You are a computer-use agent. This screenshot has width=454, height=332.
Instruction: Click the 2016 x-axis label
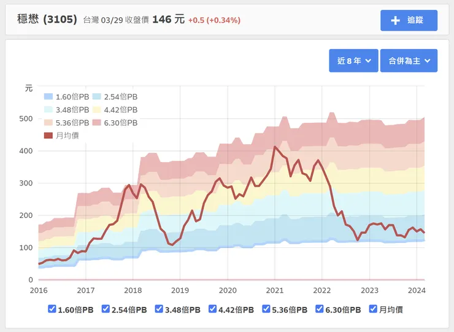coord(39,290)
